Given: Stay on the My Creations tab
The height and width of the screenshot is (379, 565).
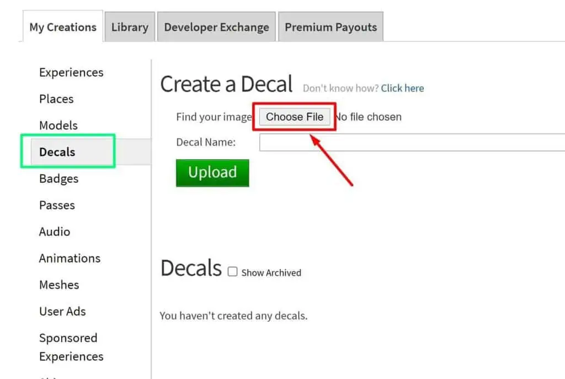Looking at the screenshot, I should [x=62, y=26].
